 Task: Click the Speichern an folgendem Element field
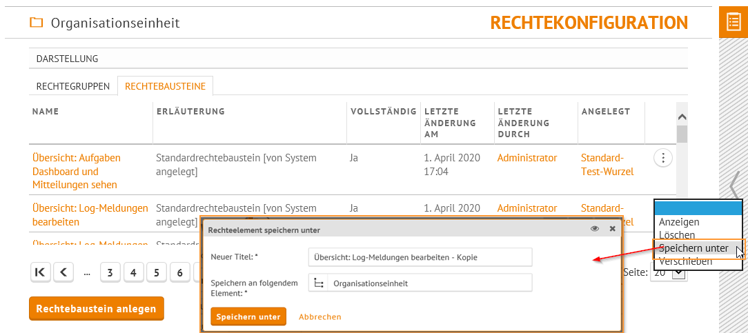[420, 283]
